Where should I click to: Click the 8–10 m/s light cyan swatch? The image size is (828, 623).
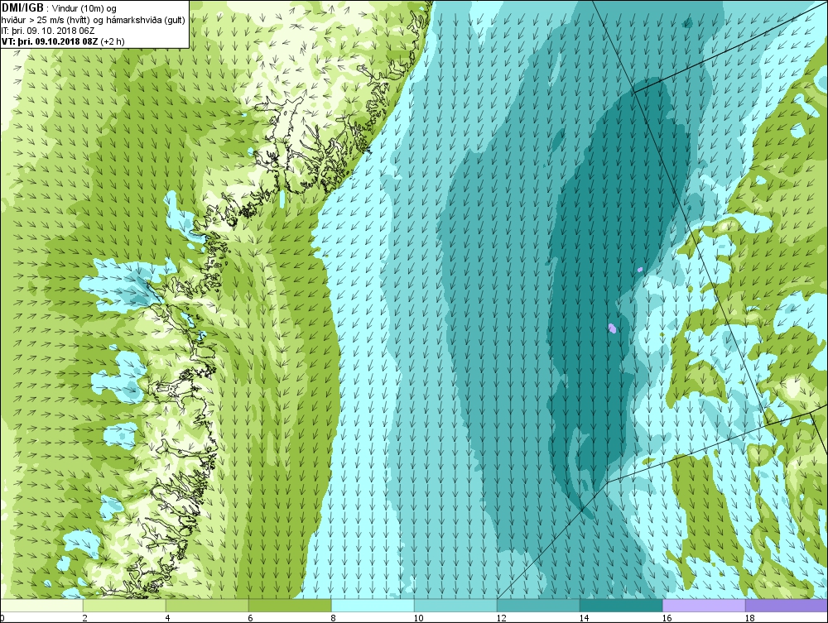pos(373,606)
